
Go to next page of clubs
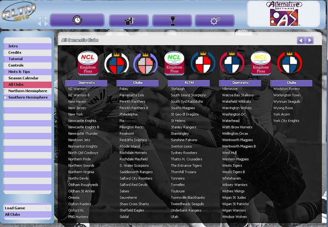pyautogui.click(x=310, y=40)
